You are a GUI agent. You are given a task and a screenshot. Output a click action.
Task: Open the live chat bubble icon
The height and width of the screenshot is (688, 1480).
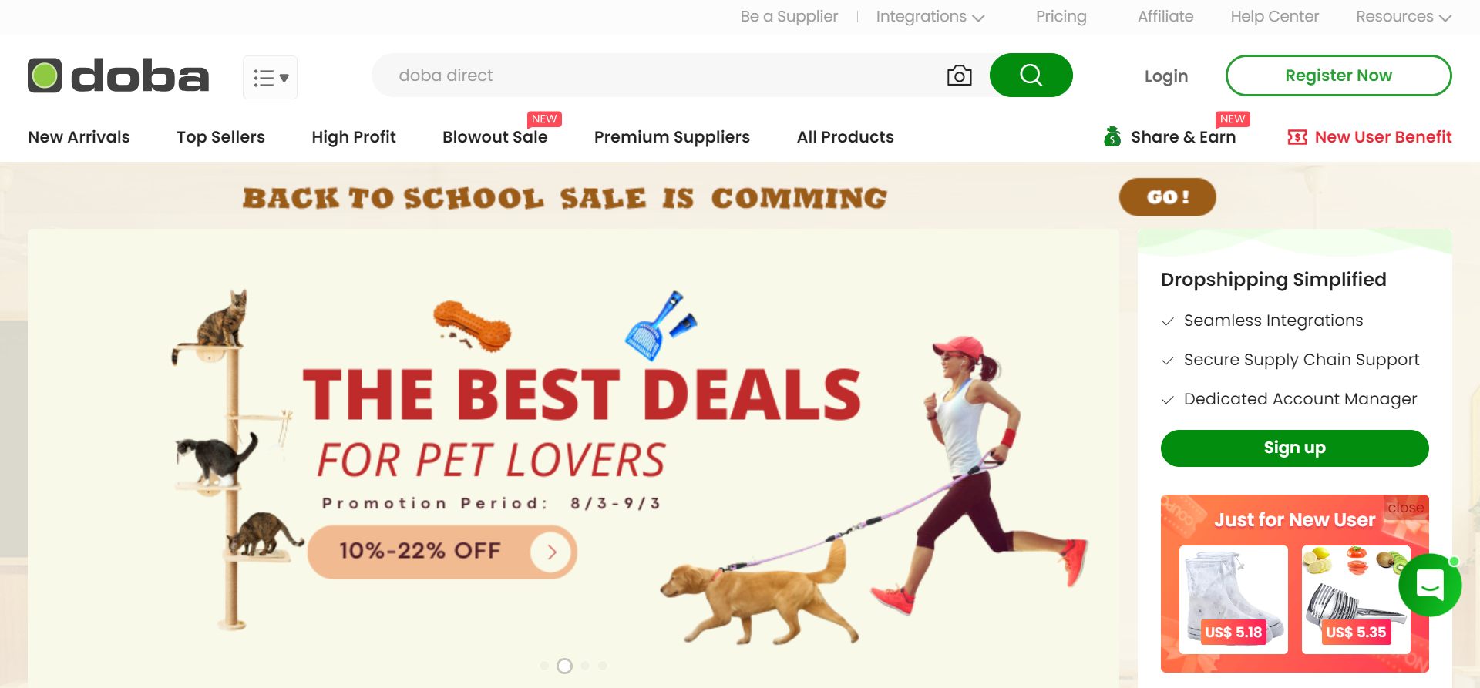click(1430, 585)
